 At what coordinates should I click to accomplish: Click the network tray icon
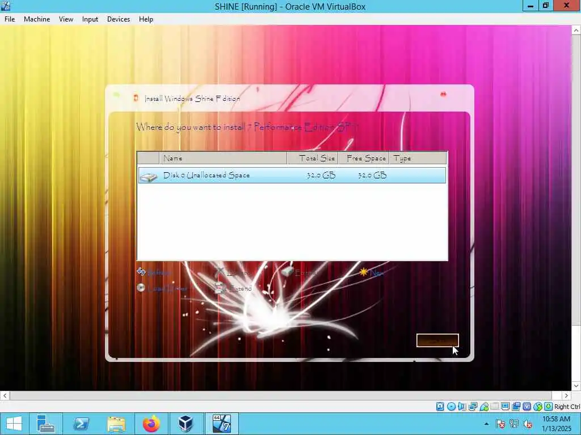point(514,424)
